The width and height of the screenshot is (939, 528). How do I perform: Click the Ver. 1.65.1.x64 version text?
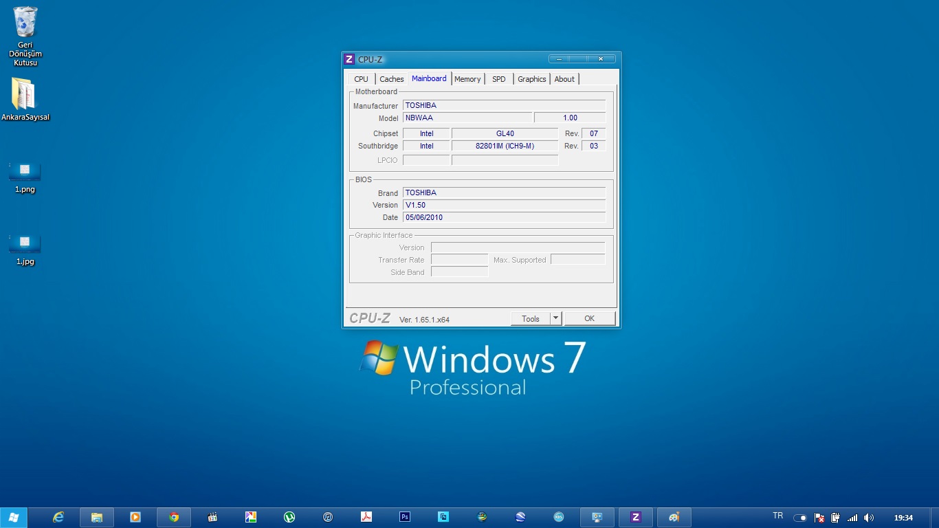pyautogui.click(x=424, y=320)
